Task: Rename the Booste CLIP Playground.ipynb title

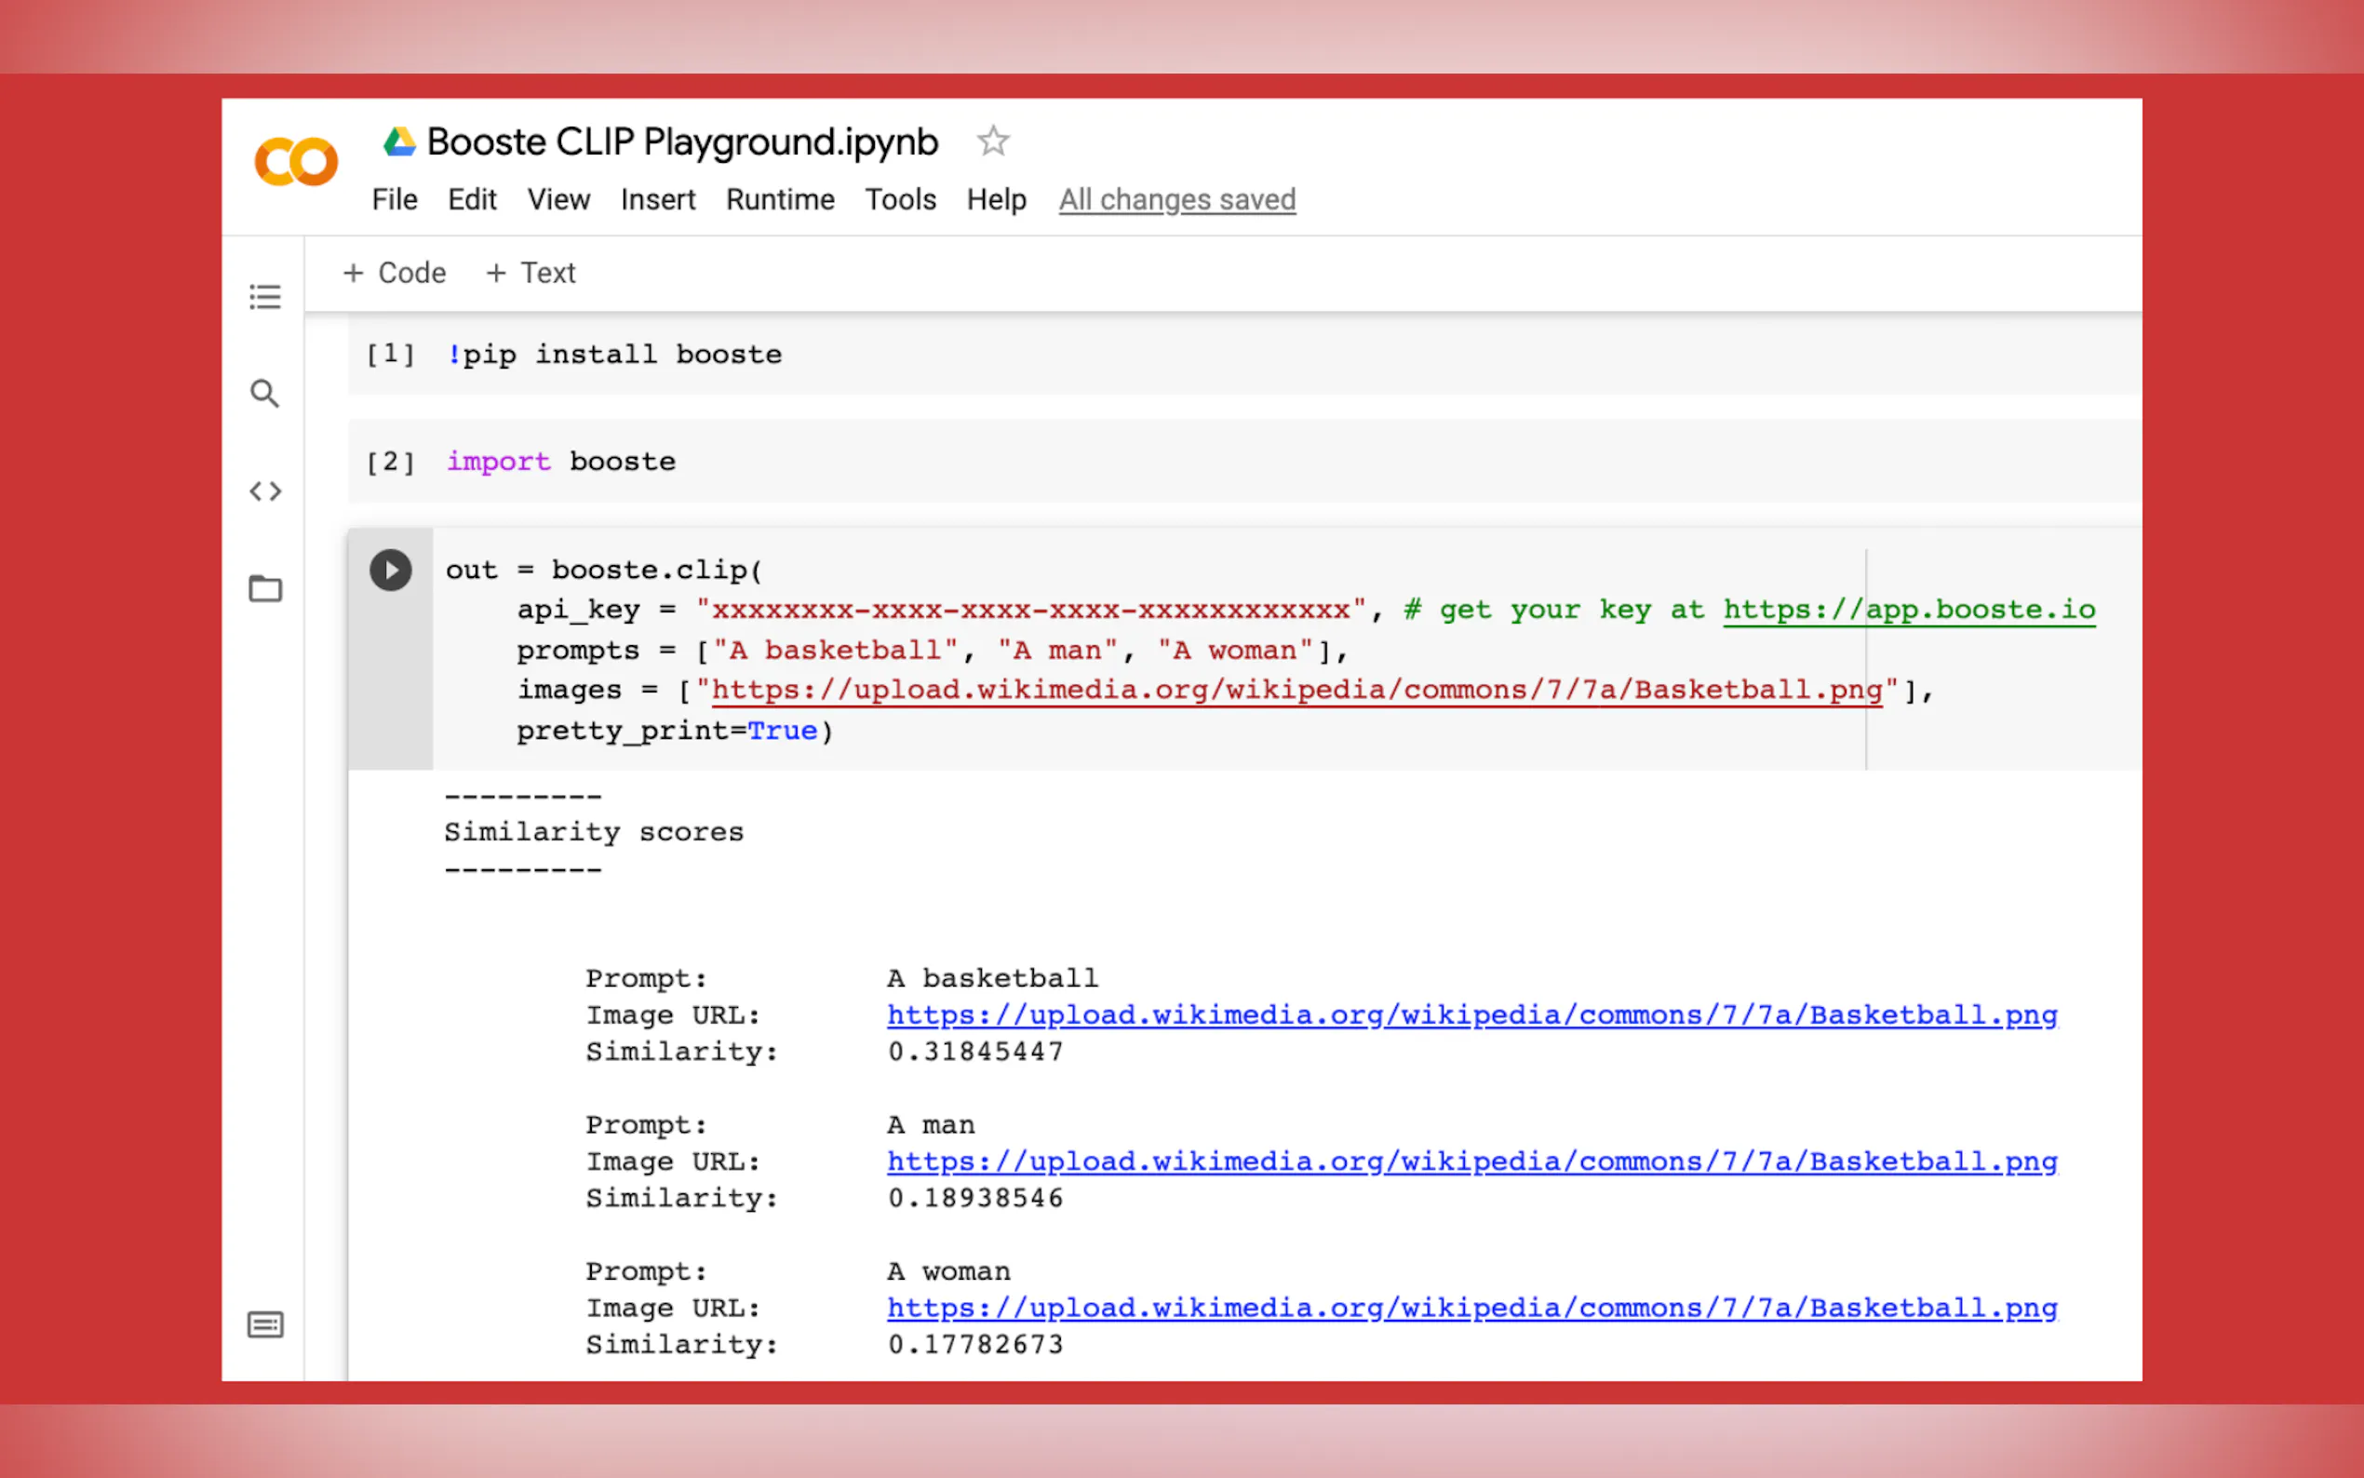Action: (682, 141)
